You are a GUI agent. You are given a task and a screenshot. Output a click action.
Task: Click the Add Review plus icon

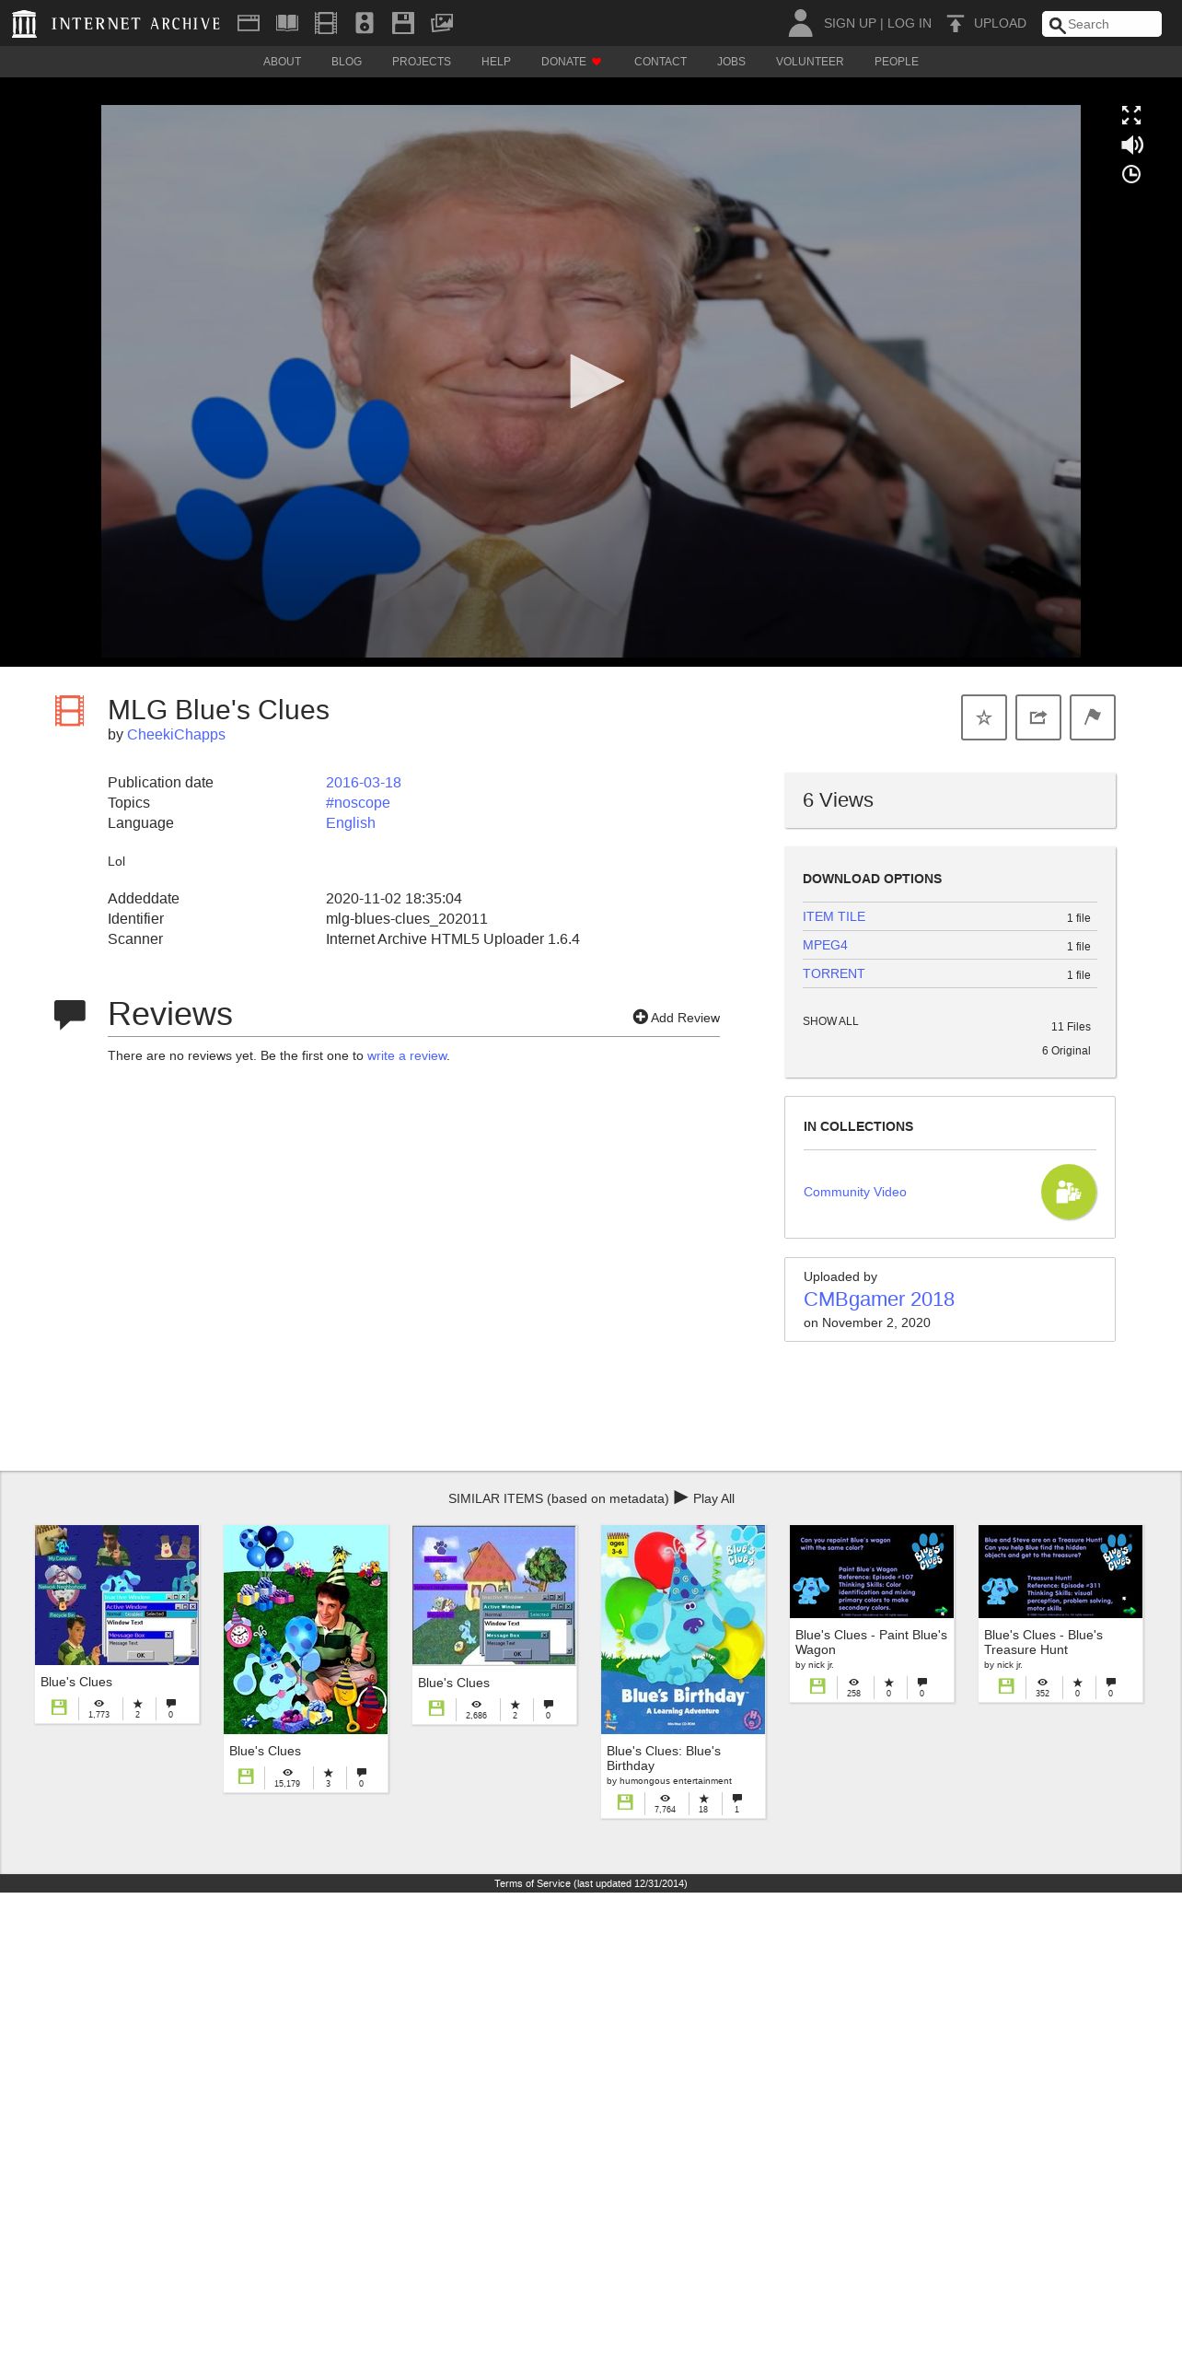tap(640, 1017)
